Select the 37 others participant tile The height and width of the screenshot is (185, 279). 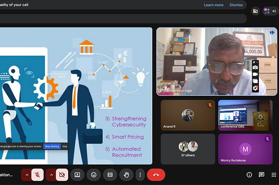click(x=188, y=149)
